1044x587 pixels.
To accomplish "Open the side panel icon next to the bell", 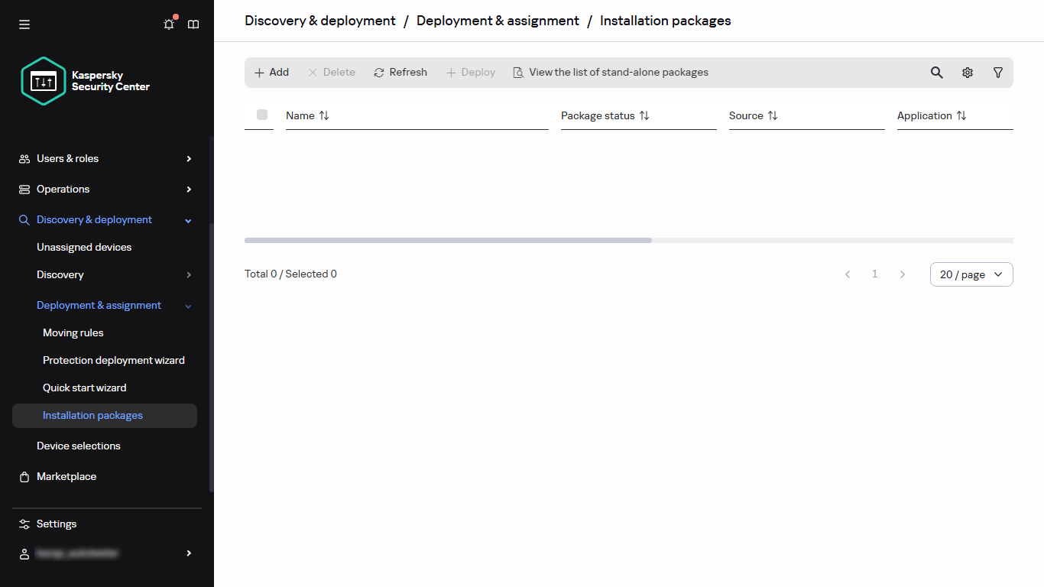I will click(x=193, y=24).
